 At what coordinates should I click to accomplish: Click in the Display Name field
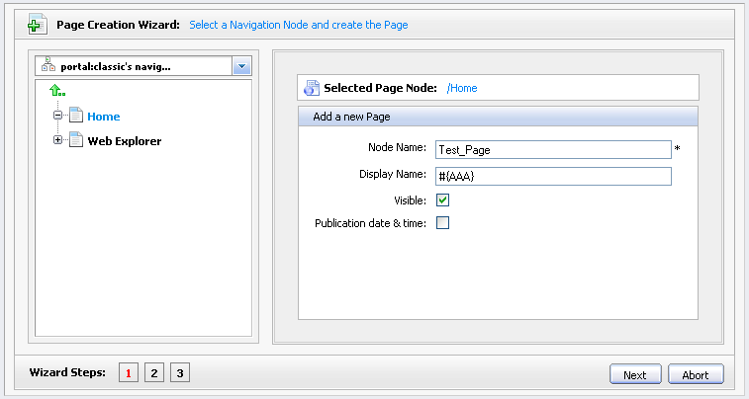(x=553, y=177)
